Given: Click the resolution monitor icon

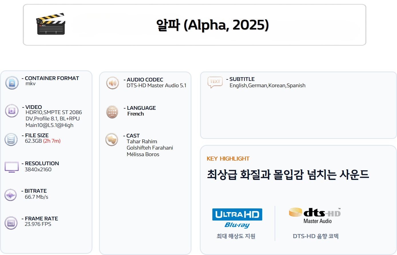Looking at the screenshot, I should (12, 167).
